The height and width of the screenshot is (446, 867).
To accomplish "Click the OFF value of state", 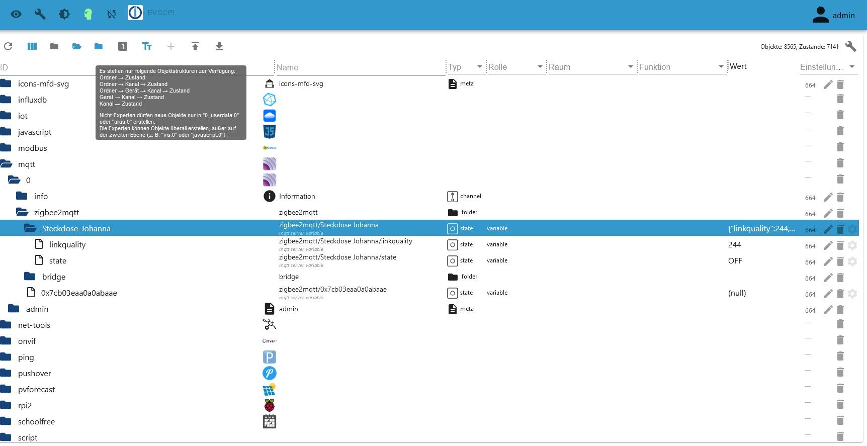I will tap(735, 260).
